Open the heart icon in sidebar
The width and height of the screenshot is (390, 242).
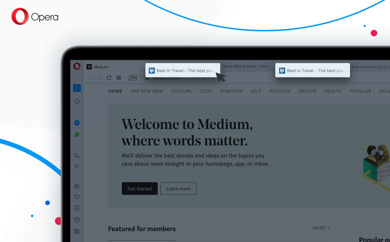[77, 197]
